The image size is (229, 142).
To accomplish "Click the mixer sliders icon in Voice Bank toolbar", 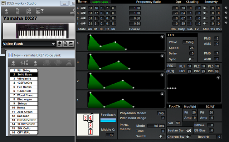I will click(x=24, y=63).
